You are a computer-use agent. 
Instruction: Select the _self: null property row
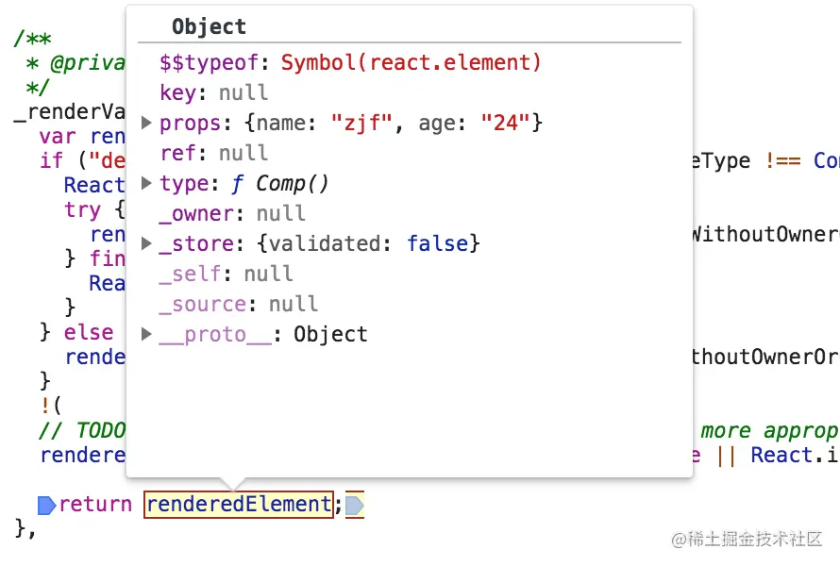[227, 275]
